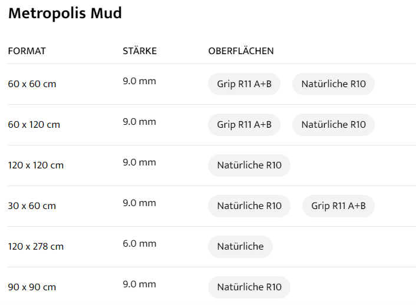
Task: Select Natürliche R10 in 30 x 60 cm row
Action: coord(249,206)
